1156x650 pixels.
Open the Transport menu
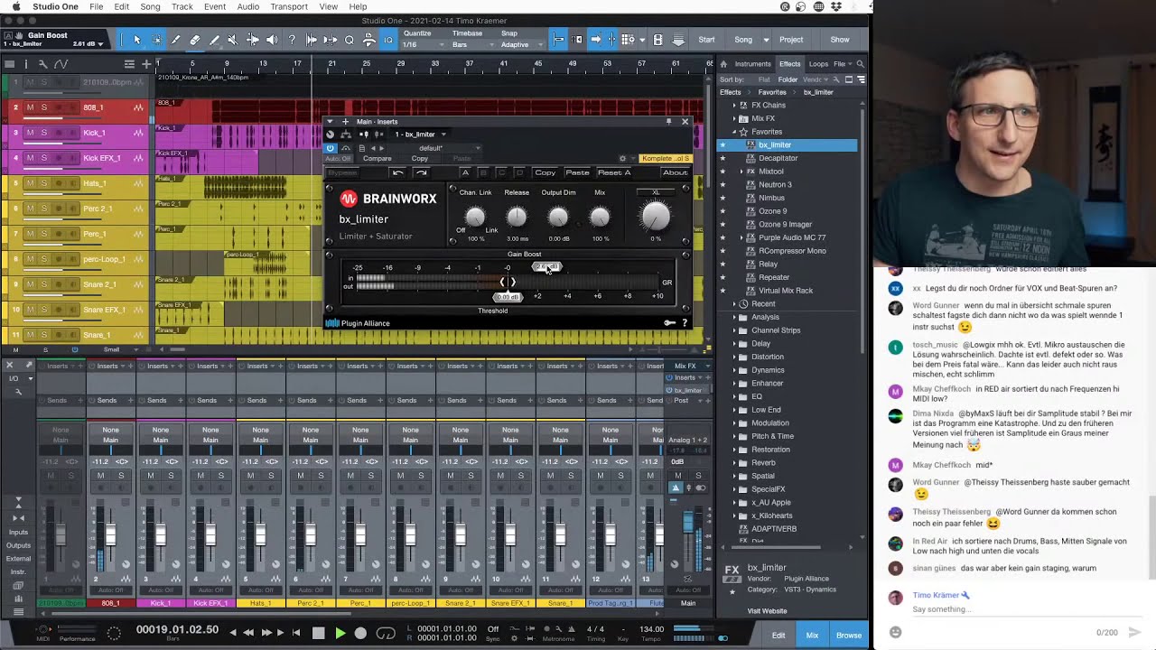tap(289, 6)
